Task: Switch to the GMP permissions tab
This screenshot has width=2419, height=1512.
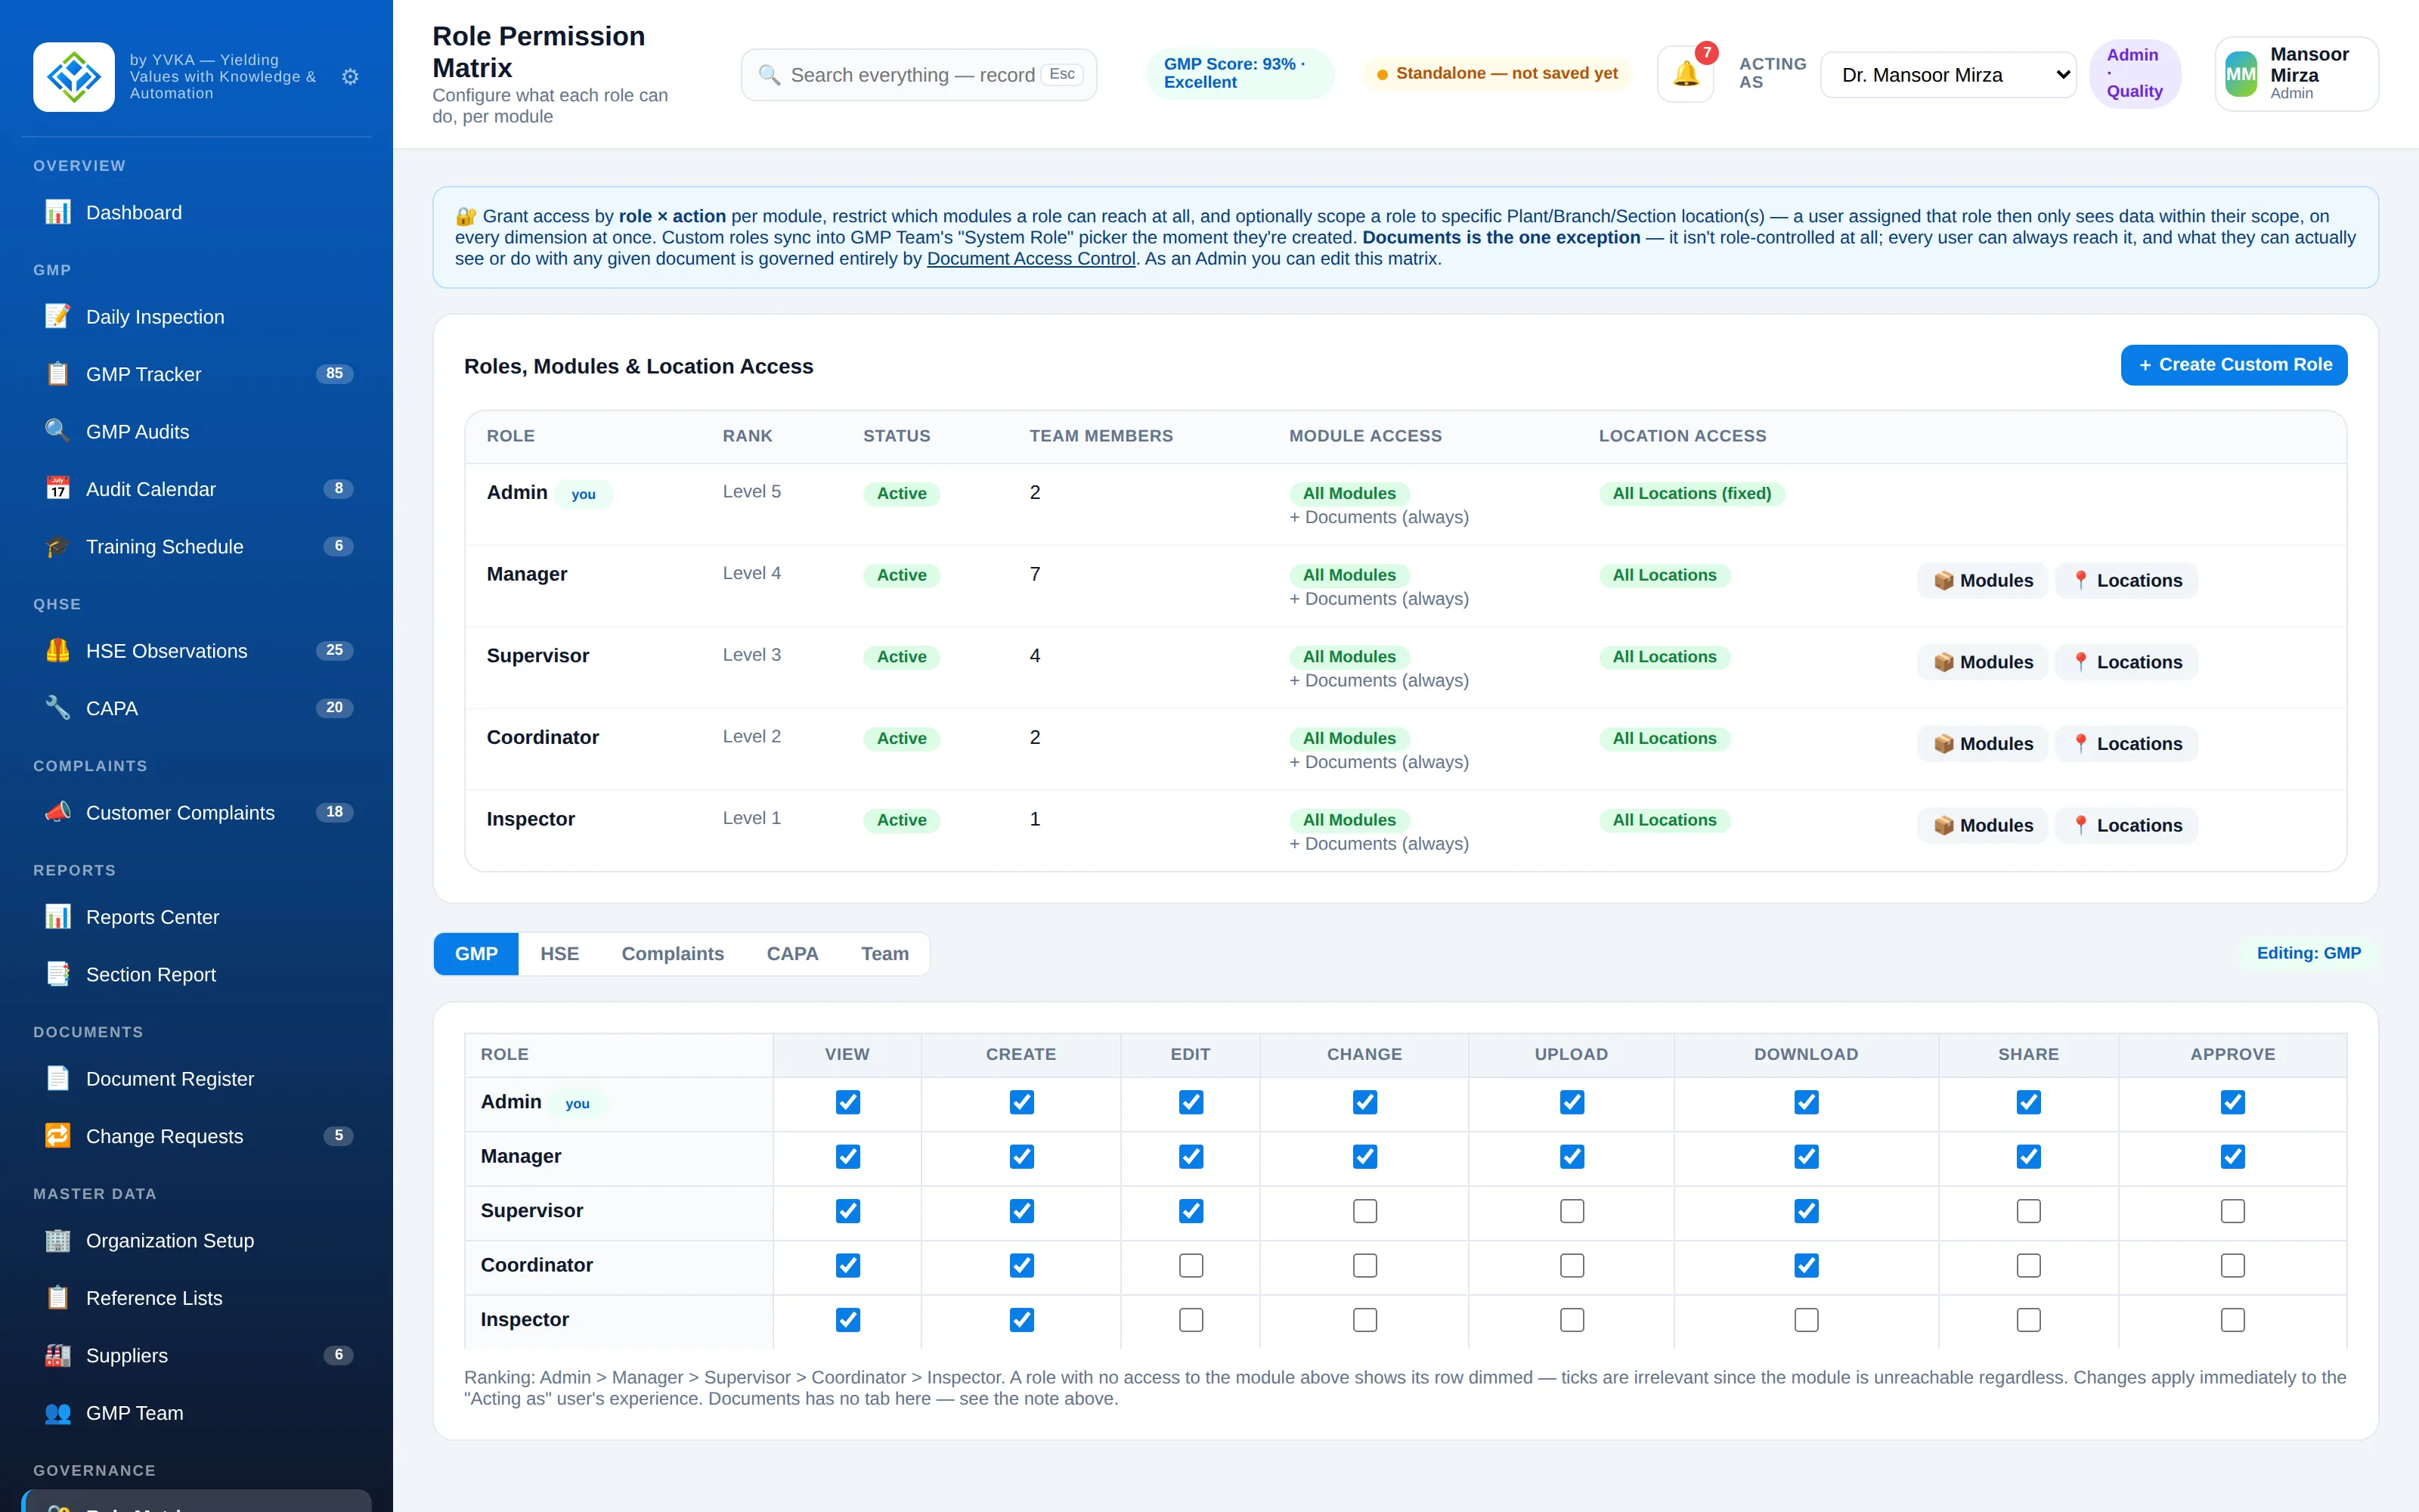Action: click(475, 954)
